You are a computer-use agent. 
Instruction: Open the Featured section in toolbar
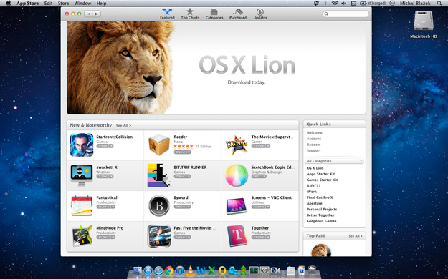pos(167,14)
